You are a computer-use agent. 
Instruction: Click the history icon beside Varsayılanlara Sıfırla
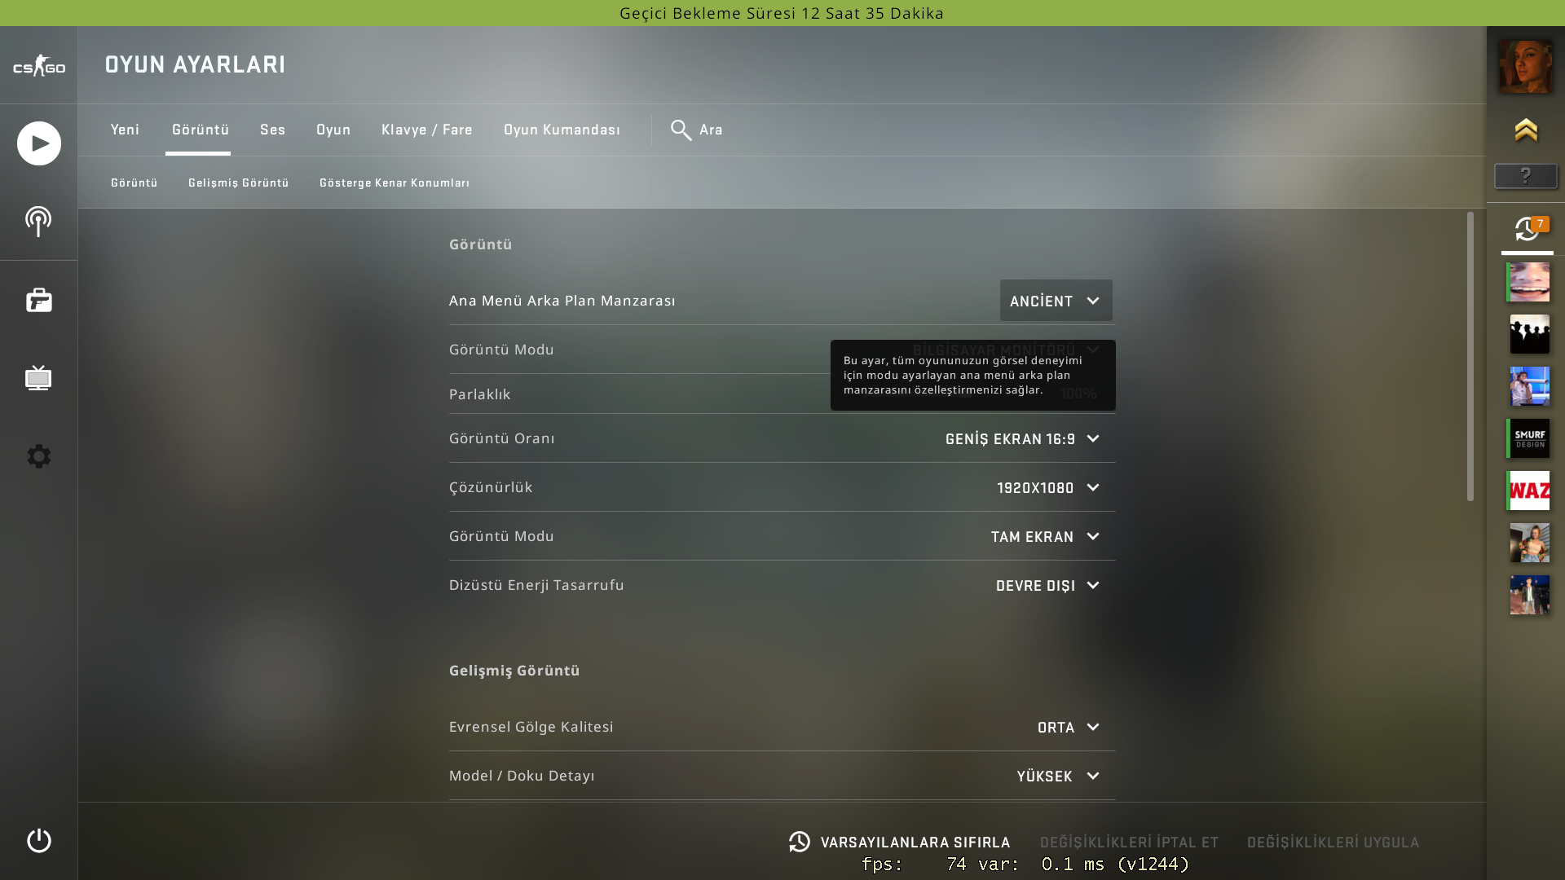(x=800, y=842)
